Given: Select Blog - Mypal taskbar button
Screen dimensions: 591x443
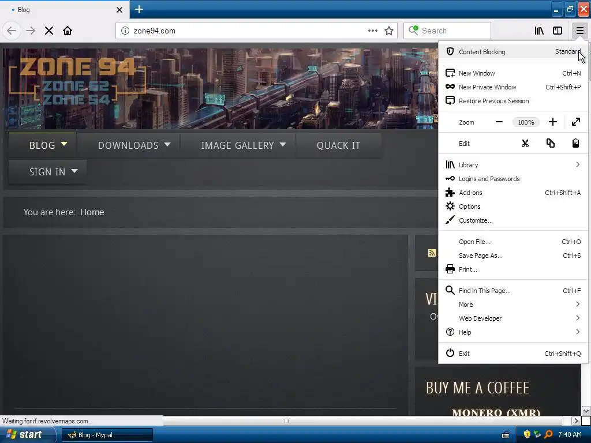Looking at the screenshot, I should (107, 435).
